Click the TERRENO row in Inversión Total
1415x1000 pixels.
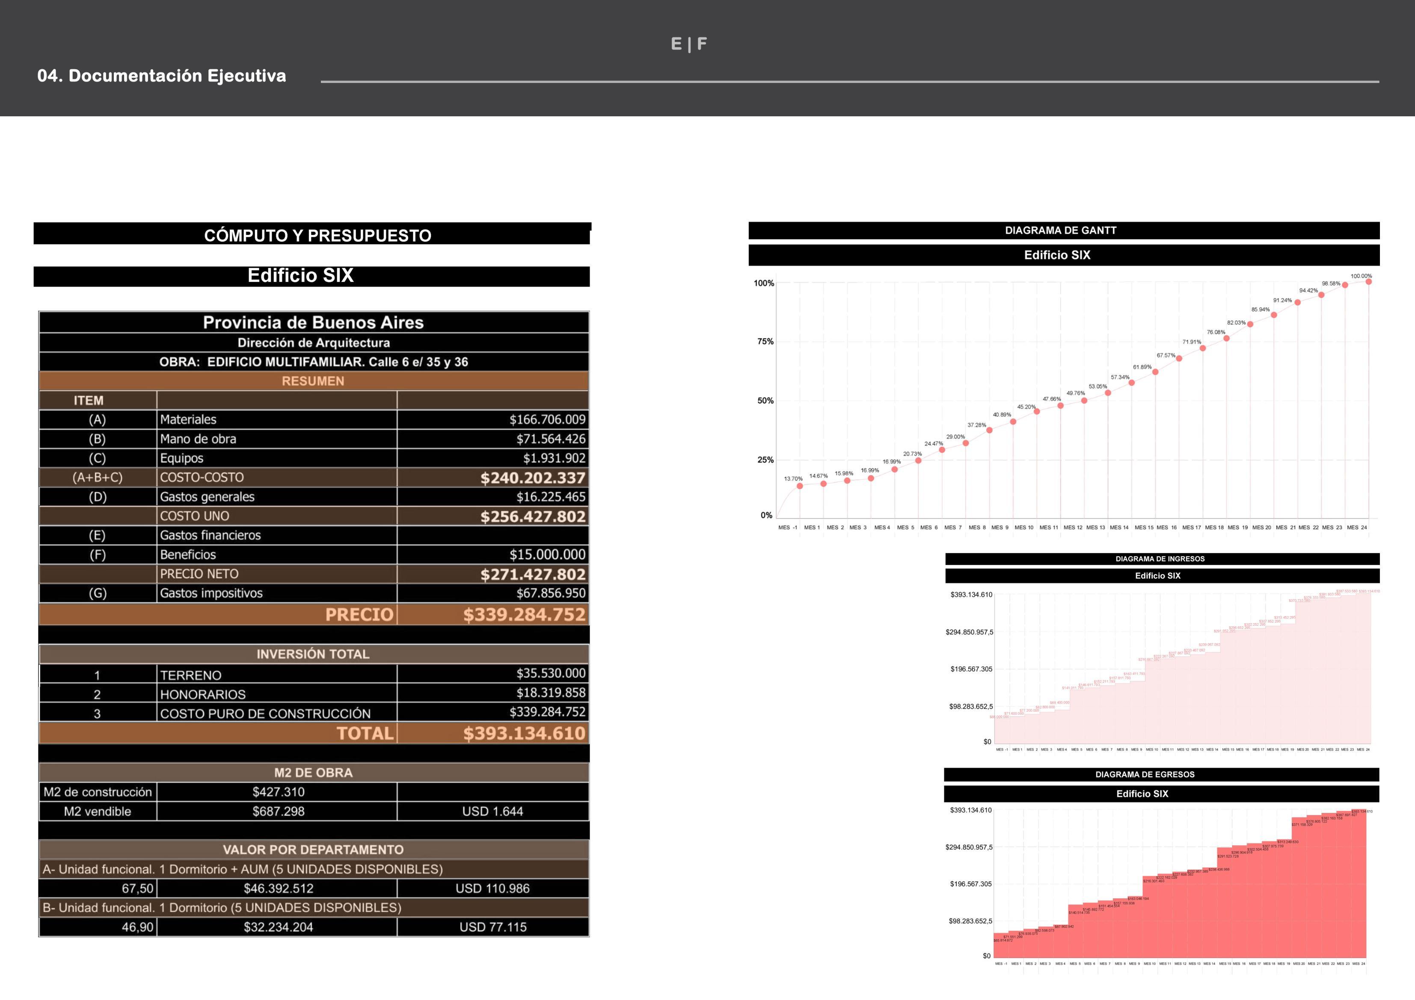(190, 675)
